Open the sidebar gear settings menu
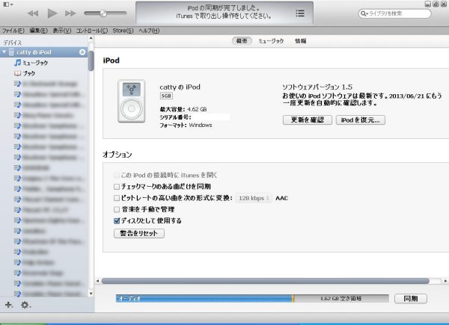The image size is (449, 325). (25, 305)
